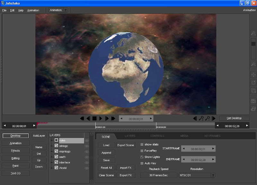The width and height of the screenshot is (257, 185).
Task: Click the remove keyframe key-minus icon
Action: coord(208,118)
